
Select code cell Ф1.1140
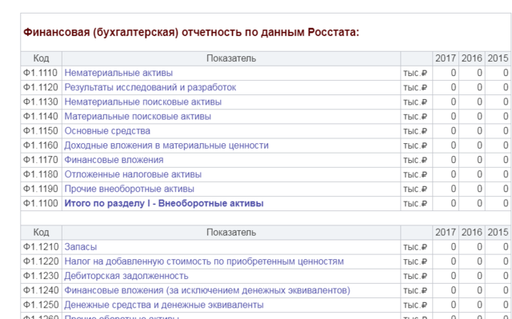click(41, 117)
